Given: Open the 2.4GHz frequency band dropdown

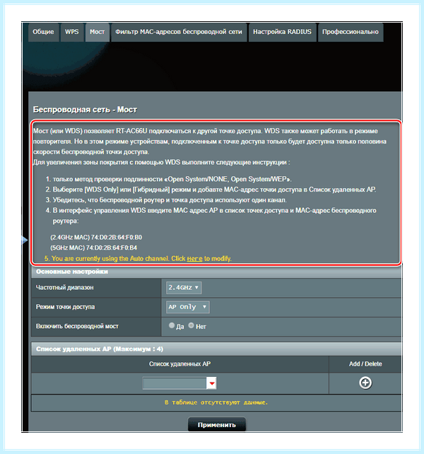Looking at the screenshot, I should pos(184,288).
